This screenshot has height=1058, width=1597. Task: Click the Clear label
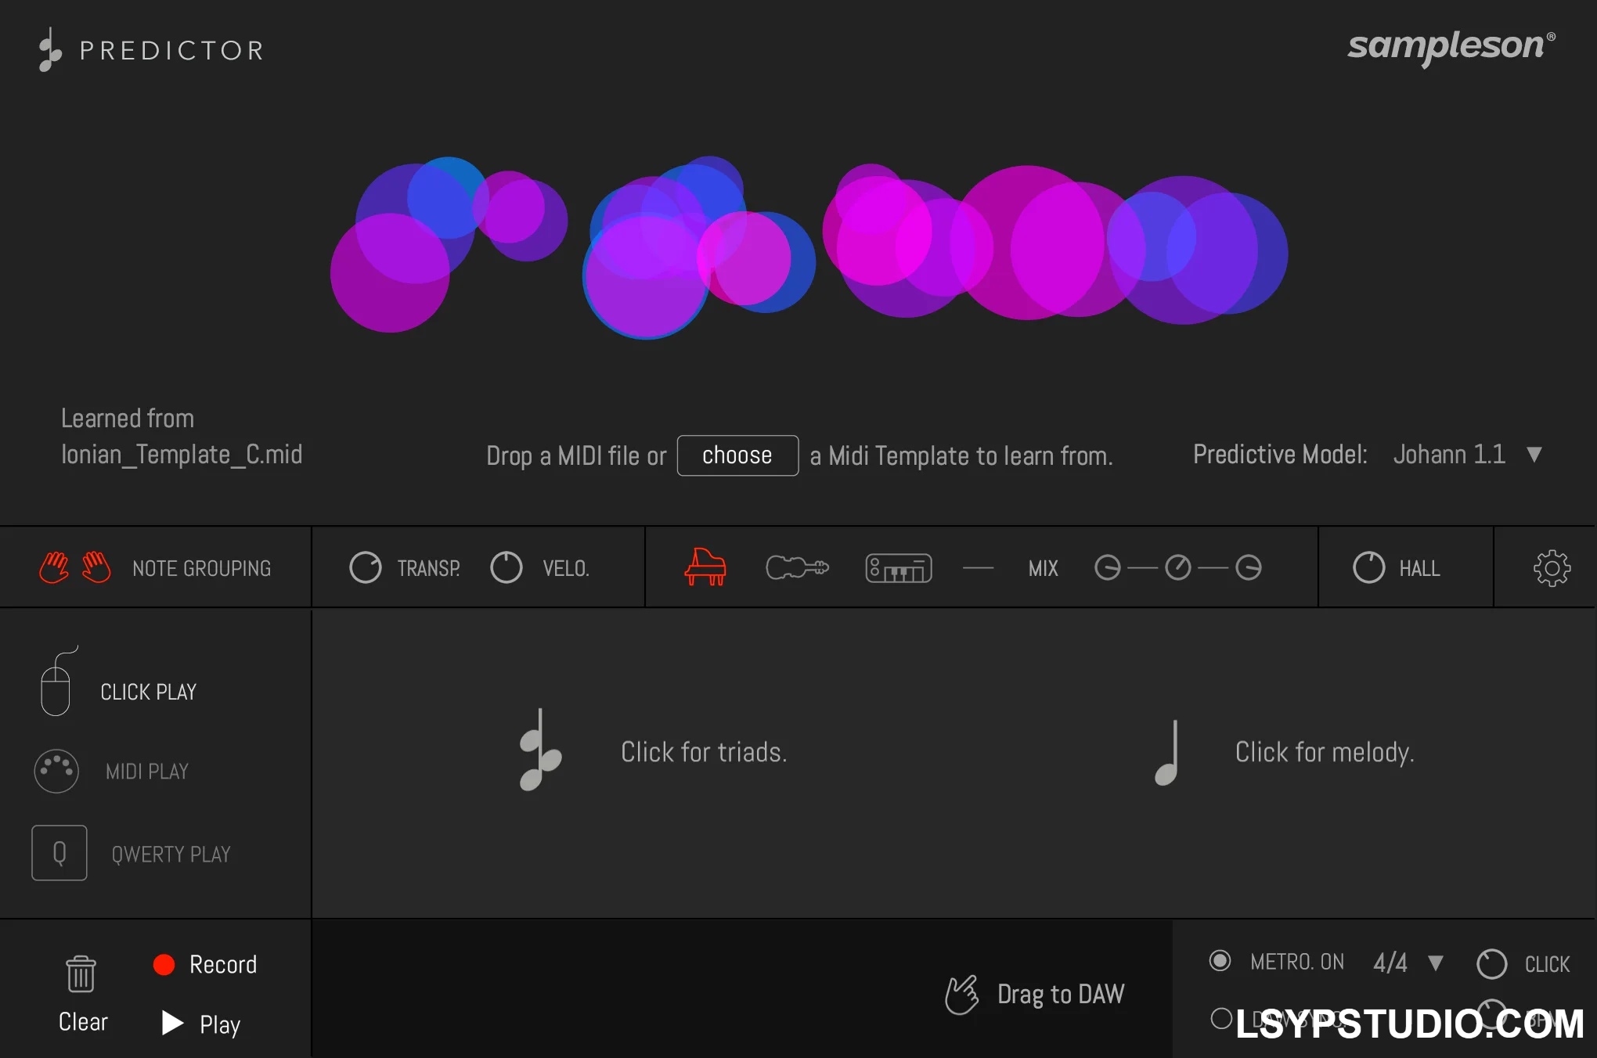[x=83, y=1022]
